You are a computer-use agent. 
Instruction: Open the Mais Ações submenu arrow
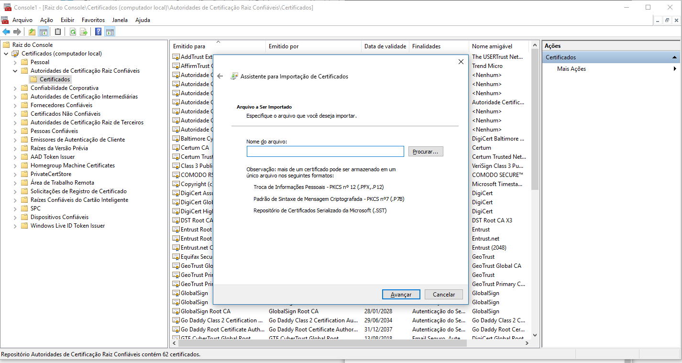click(675, 69)
